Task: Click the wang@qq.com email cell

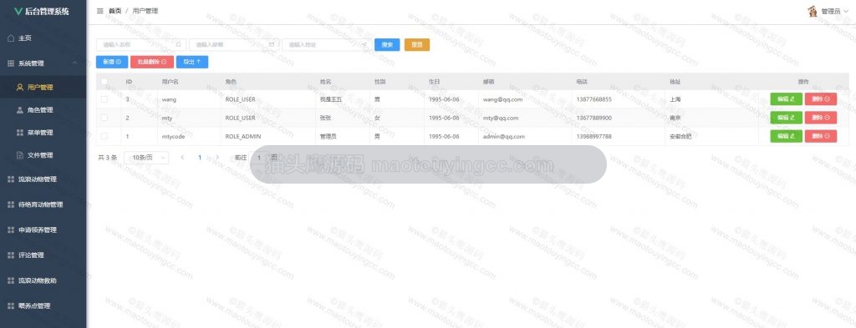Action: 502,99
